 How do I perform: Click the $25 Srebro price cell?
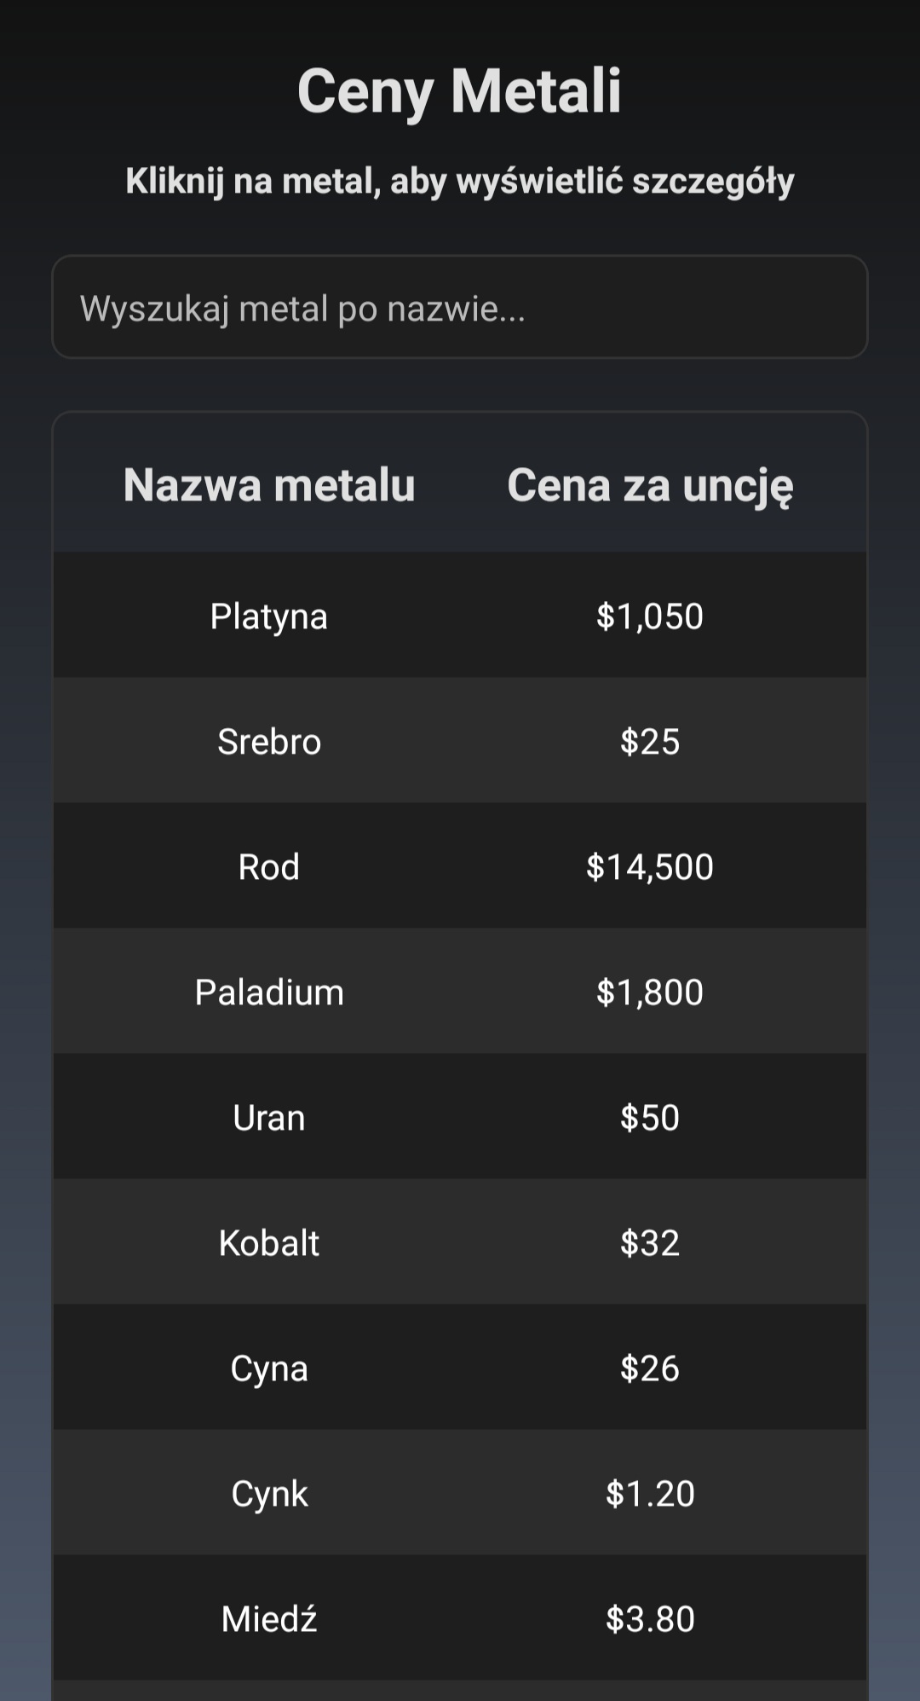click(x=650, y=741)
